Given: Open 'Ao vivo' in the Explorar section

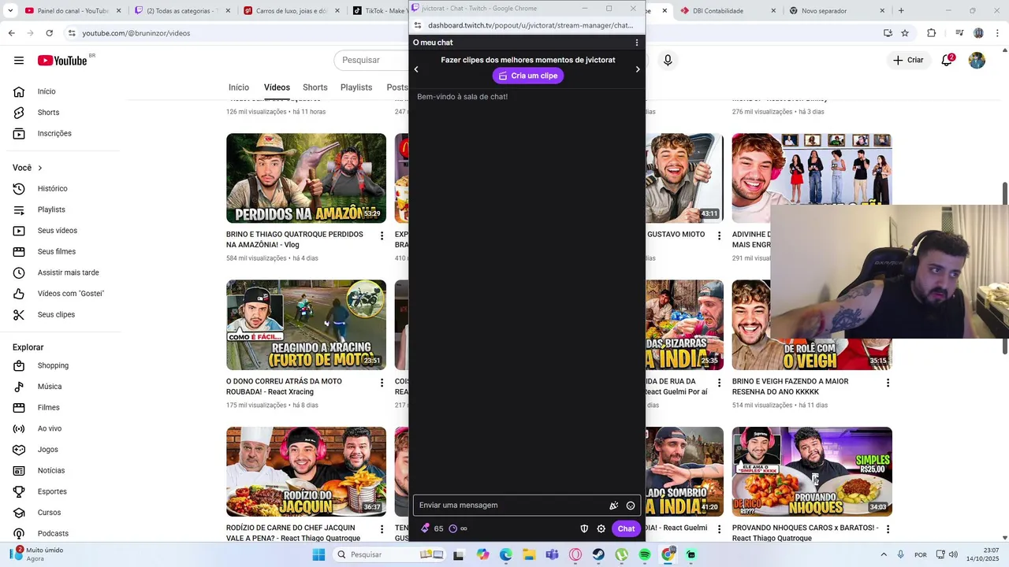Looking at the screenshot, I should click(50, 428).
